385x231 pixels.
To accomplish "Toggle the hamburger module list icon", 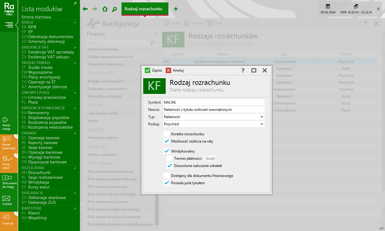I will click(x=9, y=25).
